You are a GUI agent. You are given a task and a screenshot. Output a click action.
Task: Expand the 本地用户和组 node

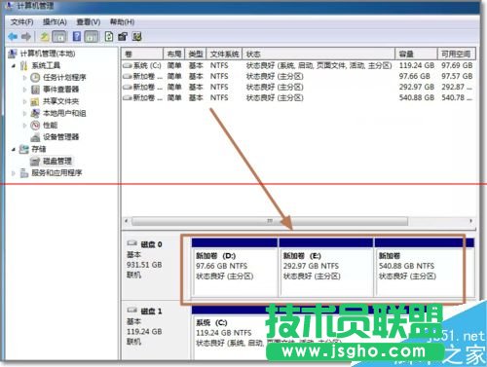point(24,113)
